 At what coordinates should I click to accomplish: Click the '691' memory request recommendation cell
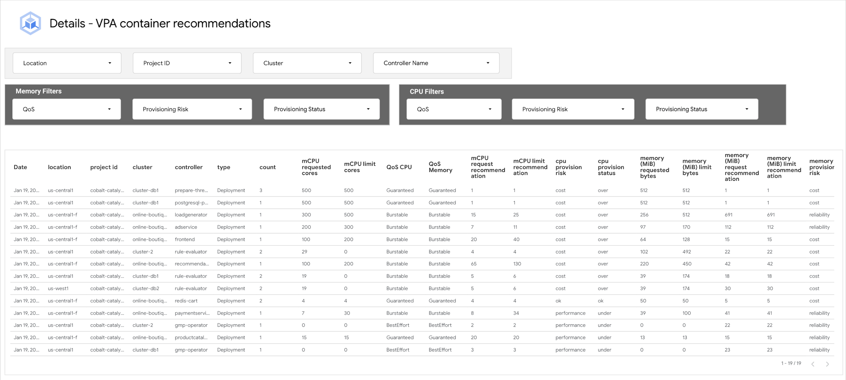point(728,215)
